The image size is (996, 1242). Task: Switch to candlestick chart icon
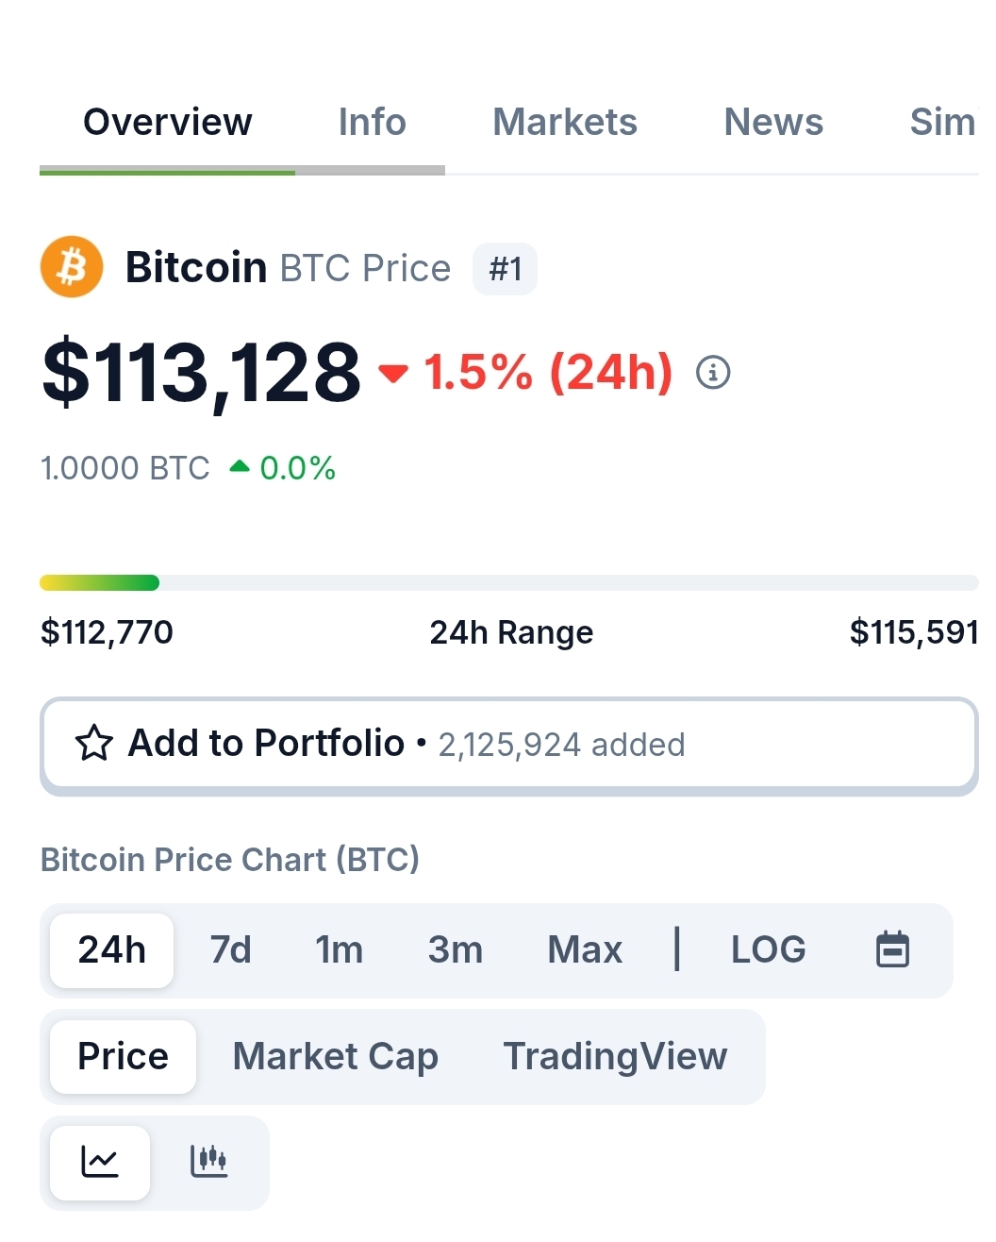[x=208, y=1162]
